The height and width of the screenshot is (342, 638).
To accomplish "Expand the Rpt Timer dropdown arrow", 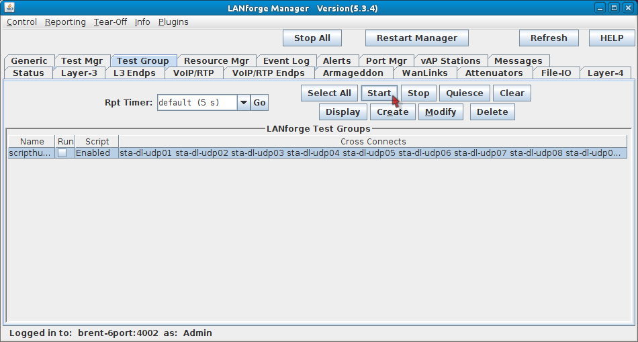I will click(243, 103).
